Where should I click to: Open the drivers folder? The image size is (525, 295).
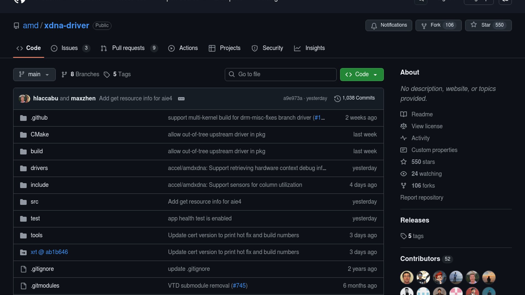pyautogui.click(x=39, y=168)
